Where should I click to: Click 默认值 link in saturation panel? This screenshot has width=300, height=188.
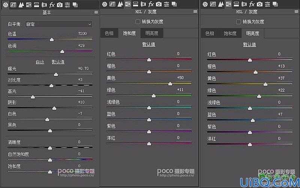[x=148, y=44]
